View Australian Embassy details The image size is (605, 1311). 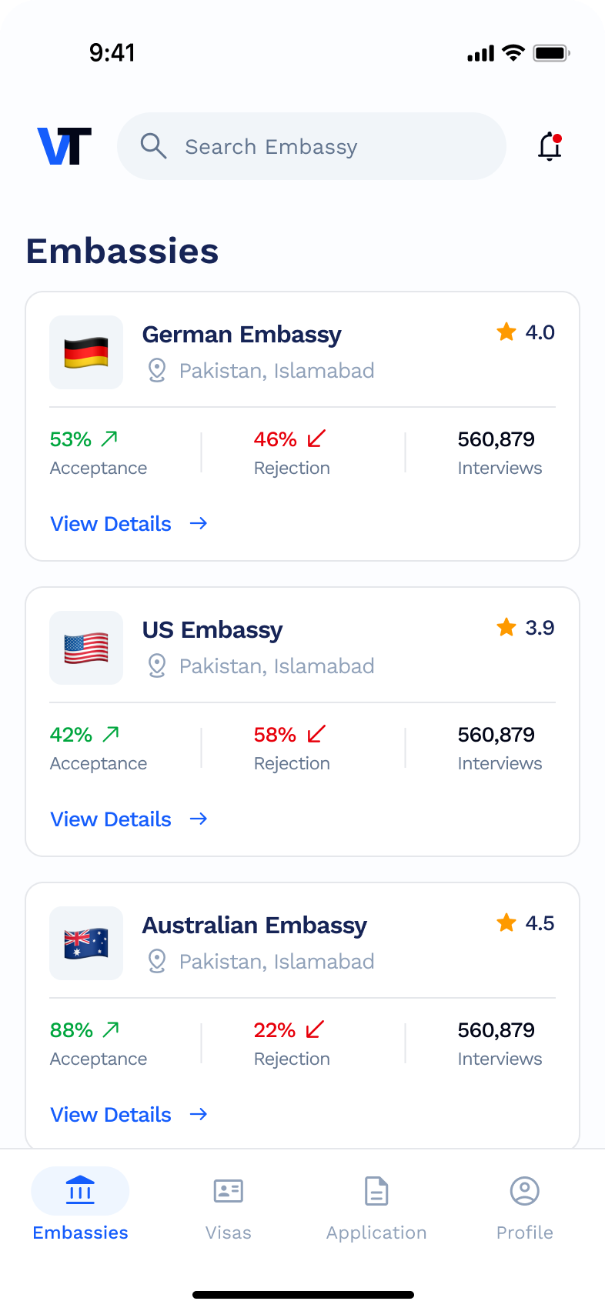(x=110, y=1114)
